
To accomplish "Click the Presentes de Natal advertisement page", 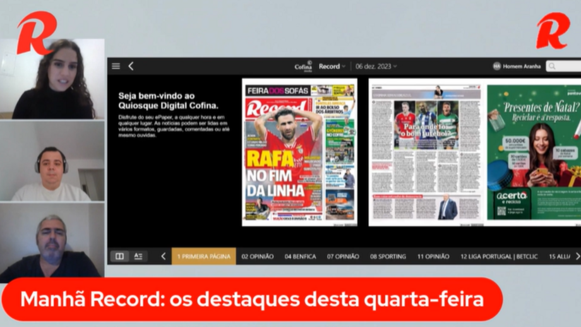I will click(534, 152).
